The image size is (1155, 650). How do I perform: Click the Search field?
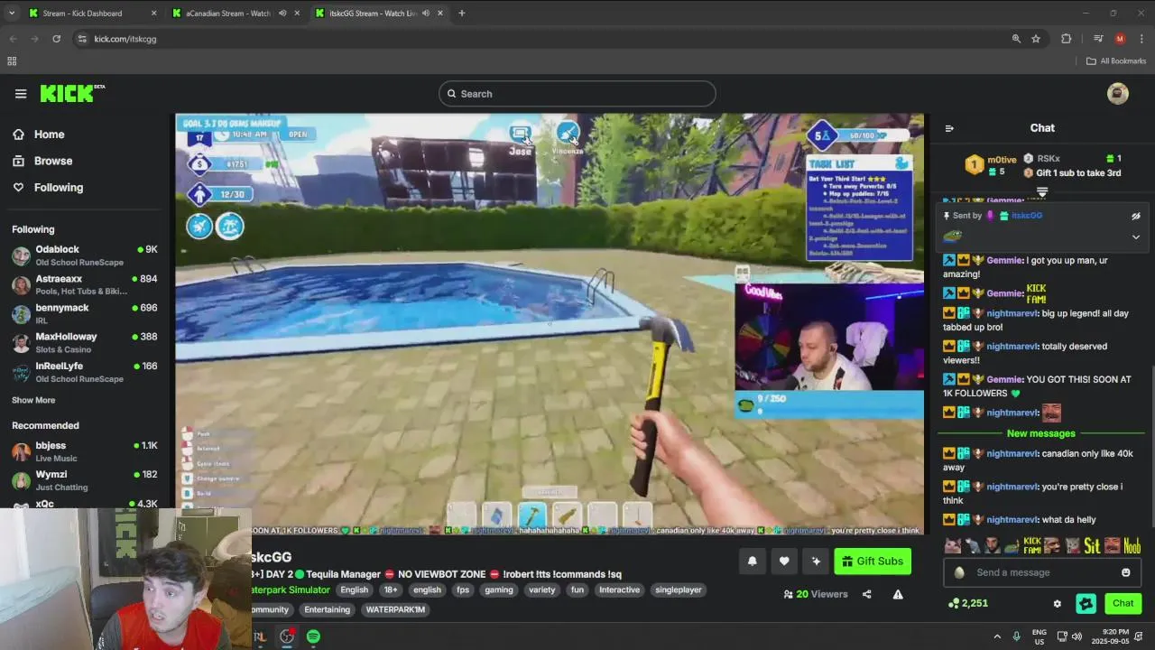577,94
